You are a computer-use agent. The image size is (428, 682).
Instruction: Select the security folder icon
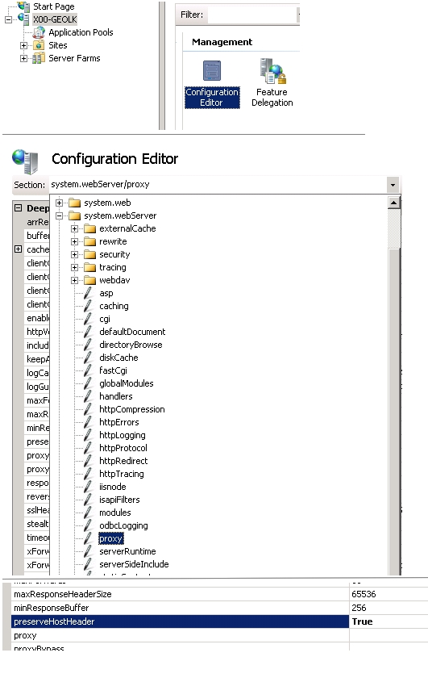pyautogui.click(x=90, y=254)
